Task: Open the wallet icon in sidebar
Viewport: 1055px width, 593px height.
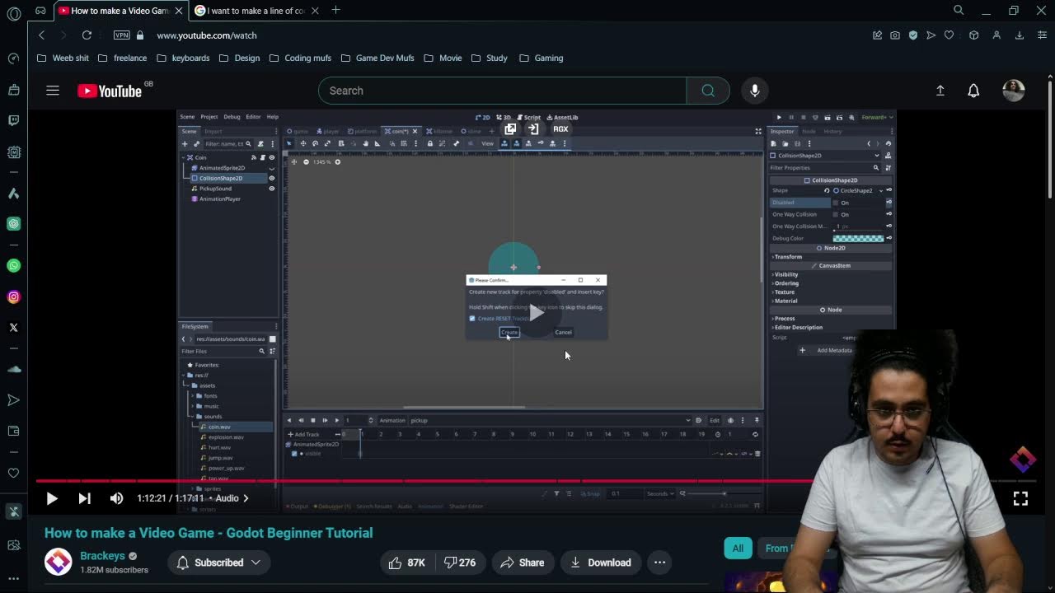Action: click(14, 432)
